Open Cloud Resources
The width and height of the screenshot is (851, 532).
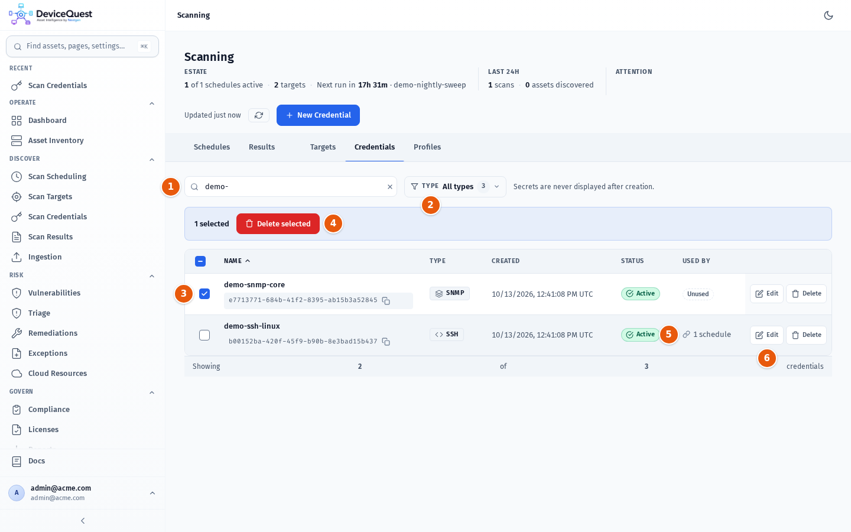pyautogui.click(x=82, y=374)
